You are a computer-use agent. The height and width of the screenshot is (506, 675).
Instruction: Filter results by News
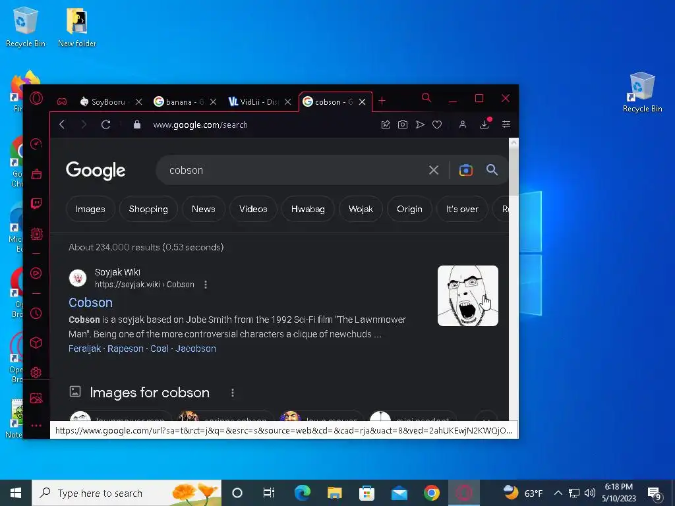point(203,209)
